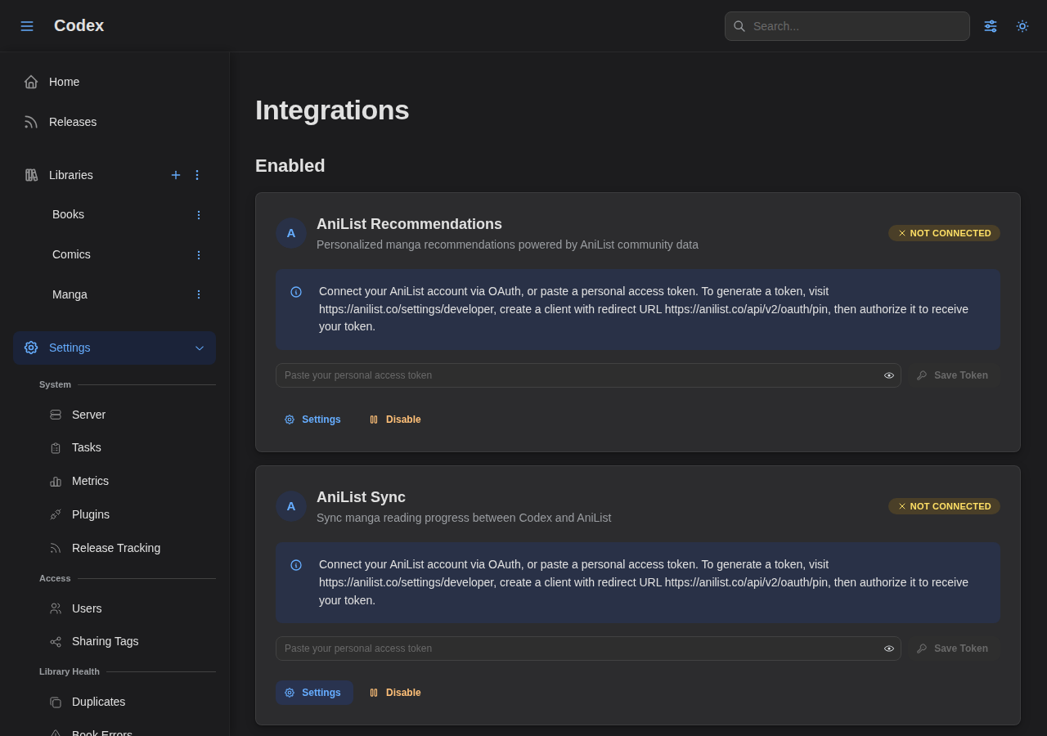Click the Codex logo title
Image resolution: width=1047 pixels, height=736 pixels.
click(x=79, y=25)
